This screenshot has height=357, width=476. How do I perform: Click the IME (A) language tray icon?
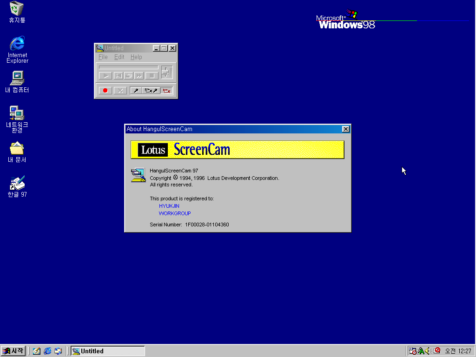click(x=420, y=351)
